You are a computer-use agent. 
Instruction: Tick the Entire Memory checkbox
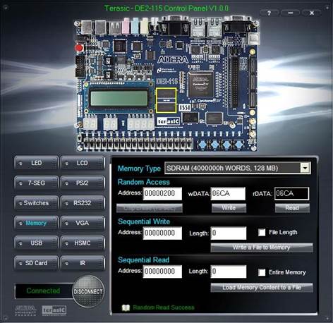tap(262, 272)
